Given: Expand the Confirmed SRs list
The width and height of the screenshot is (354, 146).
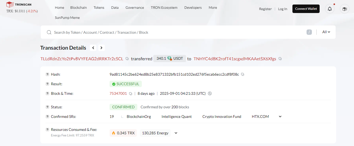Looking at the screenshot, I should (280, 117).
